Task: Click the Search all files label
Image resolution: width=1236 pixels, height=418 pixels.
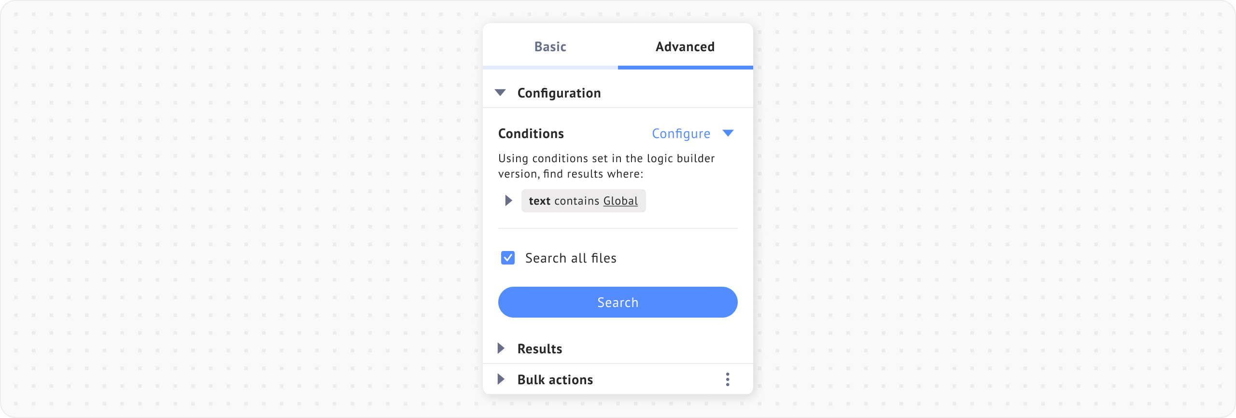Action: [571, 258]
